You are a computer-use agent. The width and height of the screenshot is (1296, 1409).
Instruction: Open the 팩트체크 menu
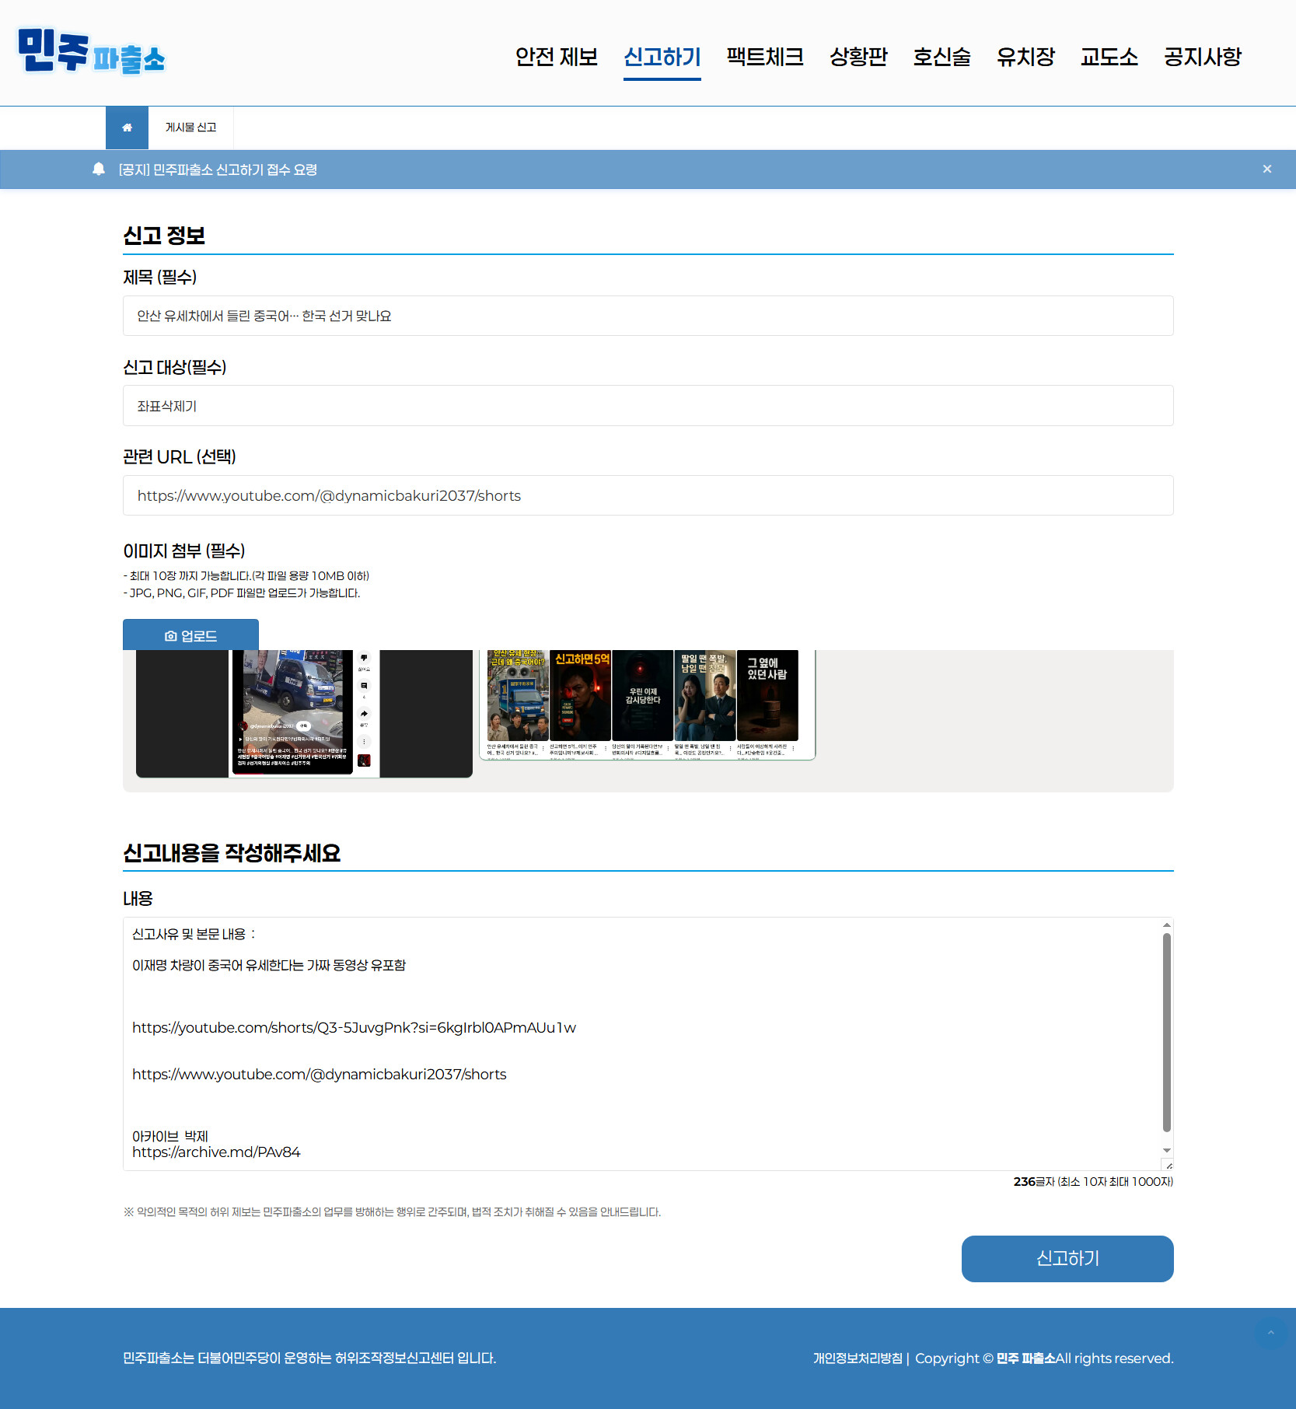coord(765,57)
